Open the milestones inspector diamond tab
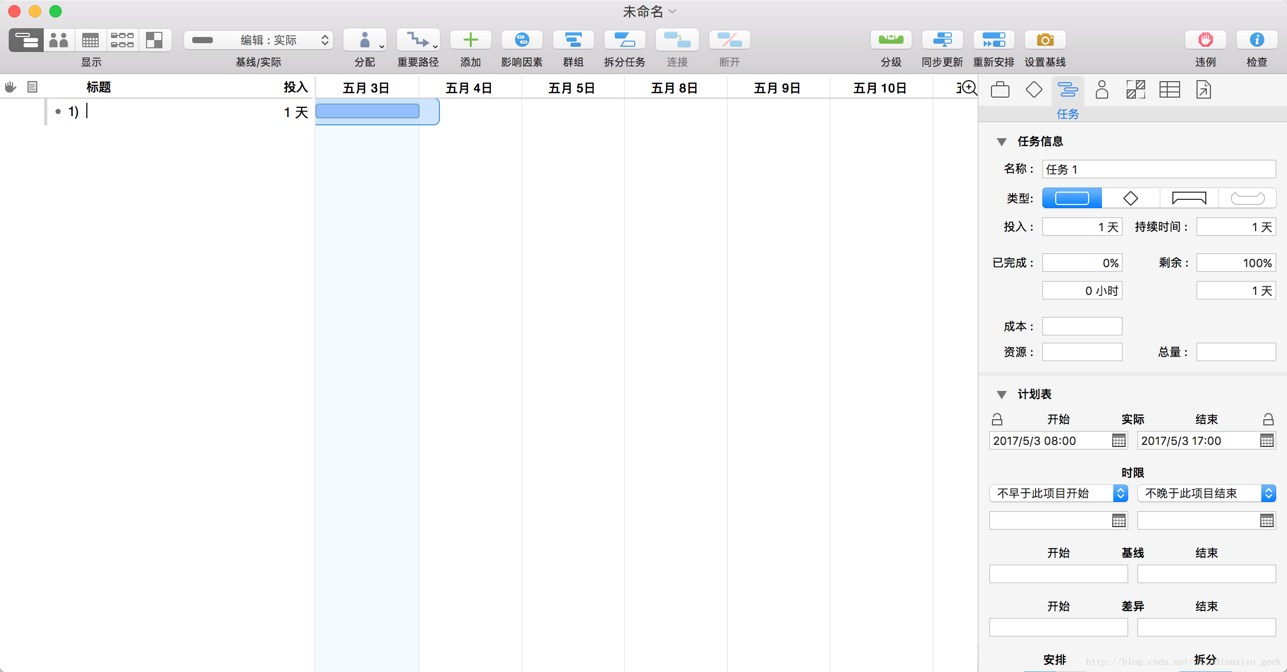 point(1034,90)
